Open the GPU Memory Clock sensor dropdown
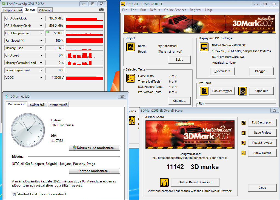Viewport: 280px width, 200px height. [x=41, y=26]
